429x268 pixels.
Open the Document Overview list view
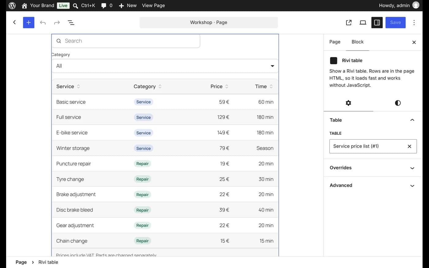coord(71,23)
